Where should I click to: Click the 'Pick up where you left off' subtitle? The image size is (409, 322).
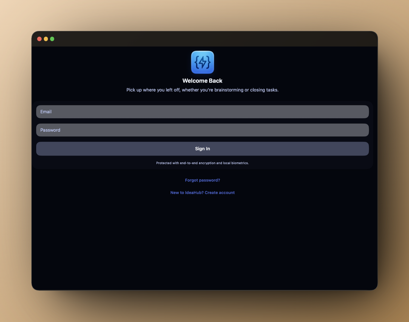[202, 90]
